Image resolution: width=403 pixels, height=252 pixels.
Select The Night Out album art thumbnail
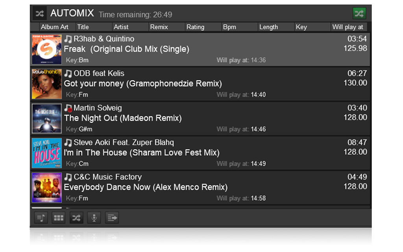[x=47, y=119]
